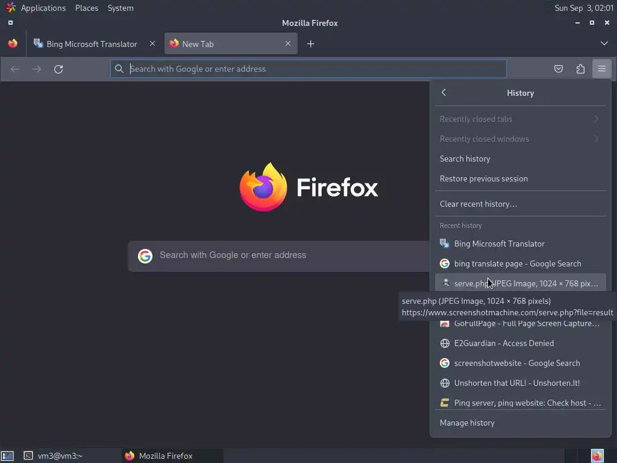Click the desktop logo icon beside Applications
This screenshot has width=617, height=463.
pyautogui.click(x=11, y=7)
